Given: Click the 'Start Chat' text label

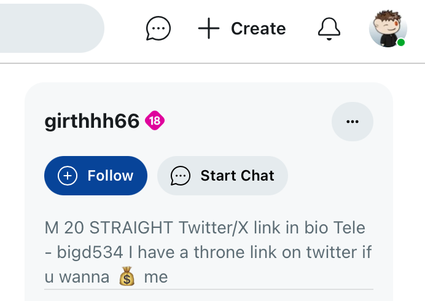Looking at the screenshot, I should coord(238,176).
